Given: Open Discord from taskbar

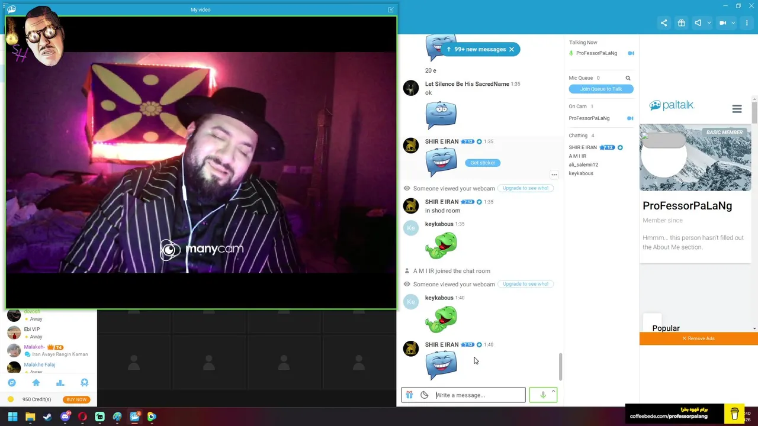Looking at the screenshot, I should coord(65,417).
